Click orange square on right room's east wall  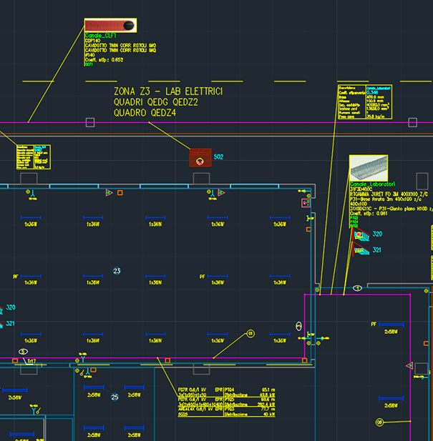click(x=426, y=343)
